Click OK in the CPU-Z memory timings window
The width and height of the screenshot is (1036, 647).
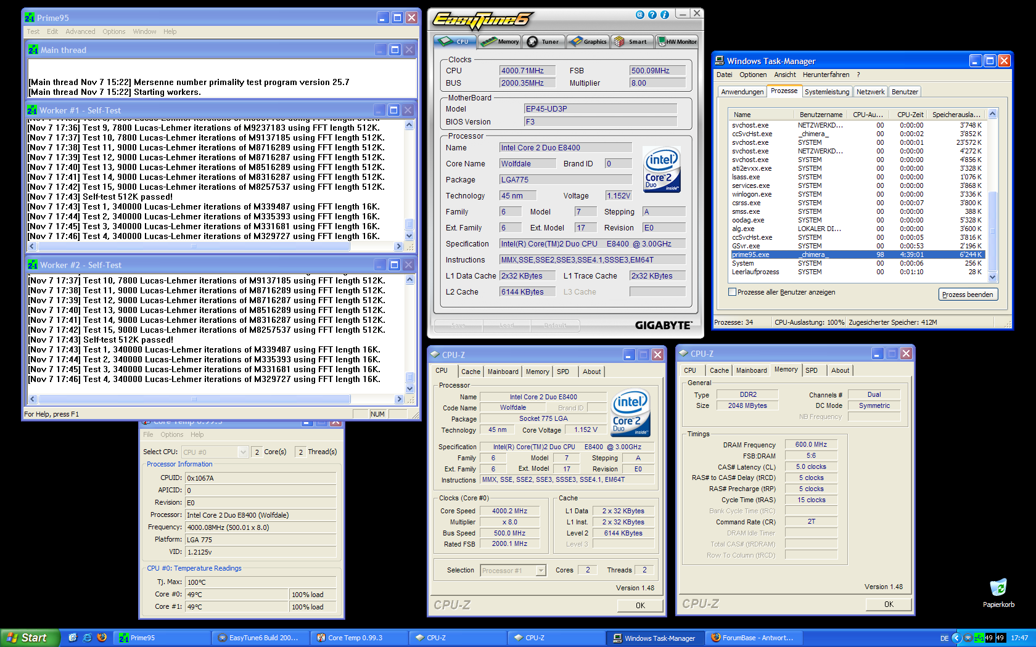(x=889, y=604)
